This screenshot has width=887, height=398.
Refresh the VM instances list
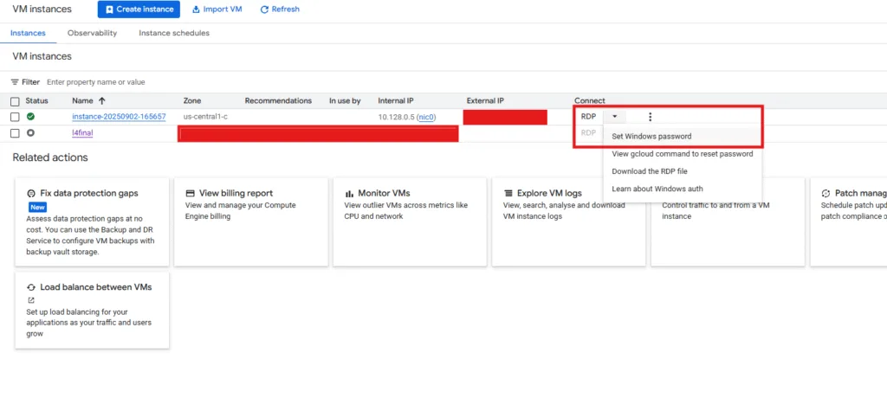pyautogui.click(x=280, y=9)
